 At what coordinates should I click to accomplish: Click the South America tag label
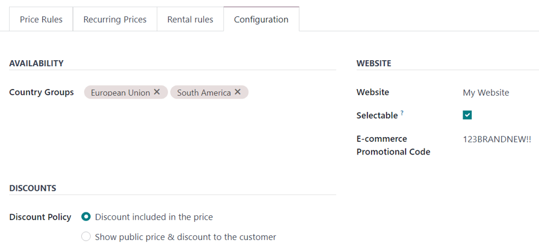click(x=203, y=93)
